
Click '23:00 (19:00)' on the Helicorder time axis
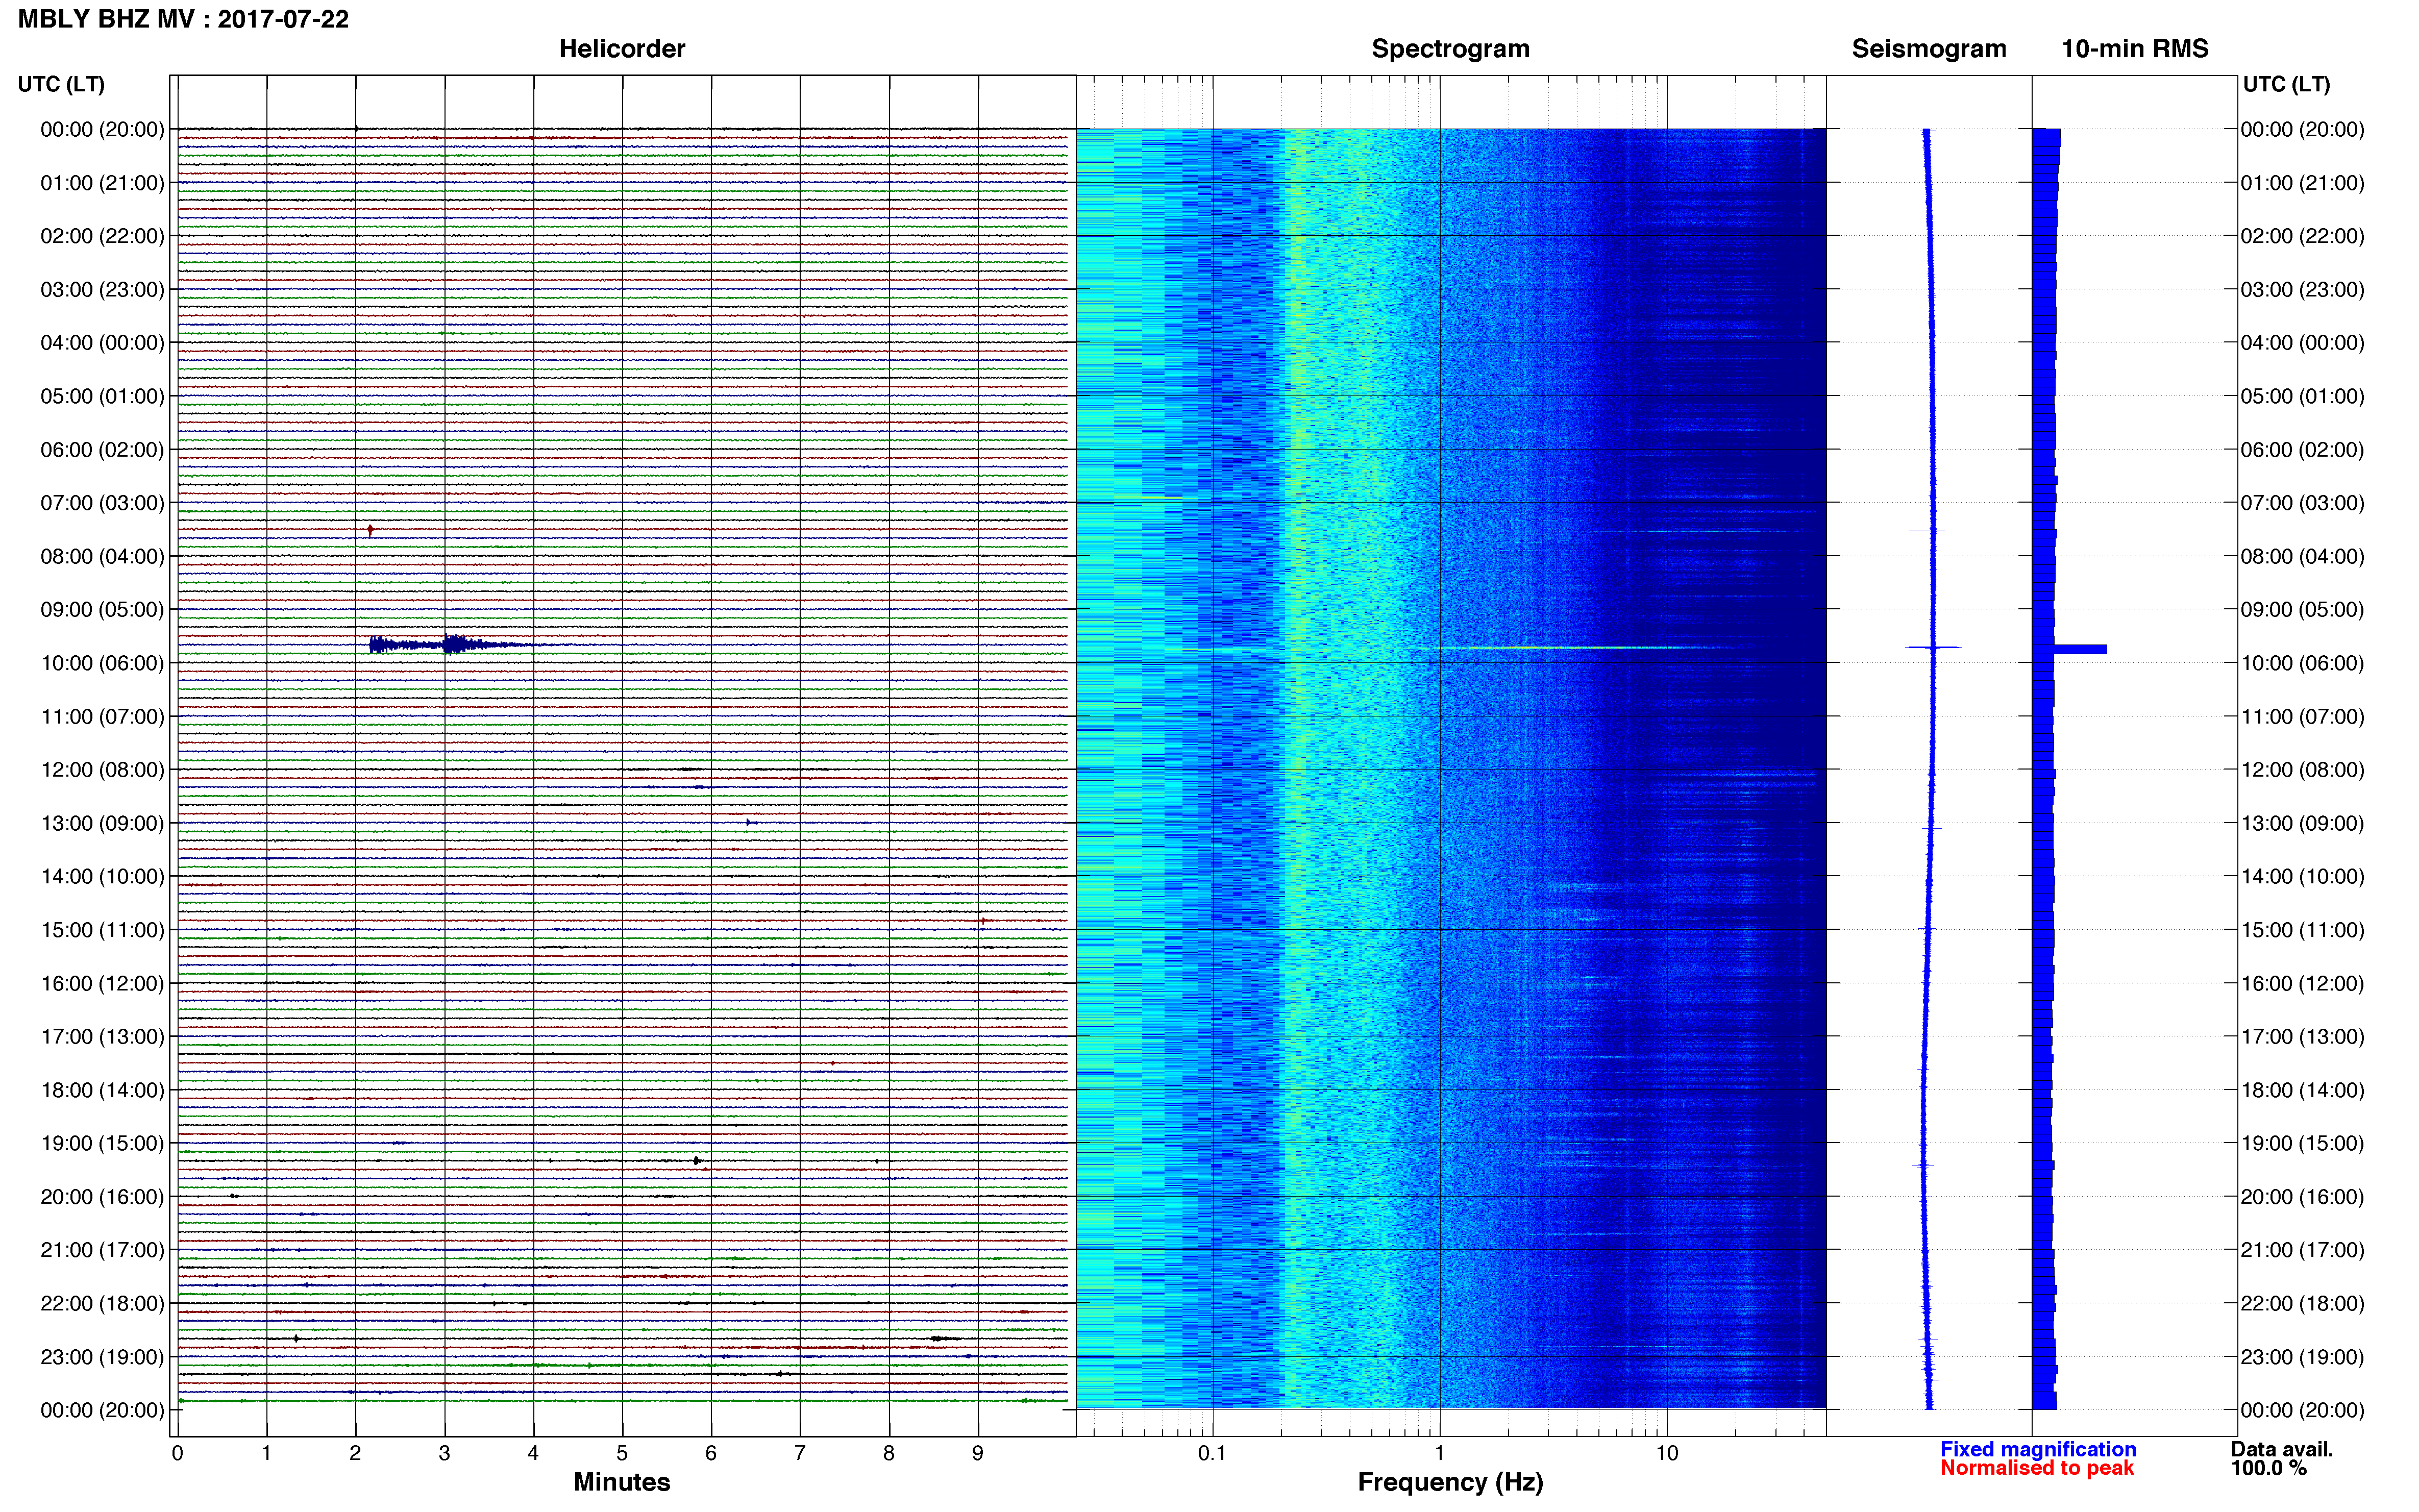click(x=102, y=1357)
